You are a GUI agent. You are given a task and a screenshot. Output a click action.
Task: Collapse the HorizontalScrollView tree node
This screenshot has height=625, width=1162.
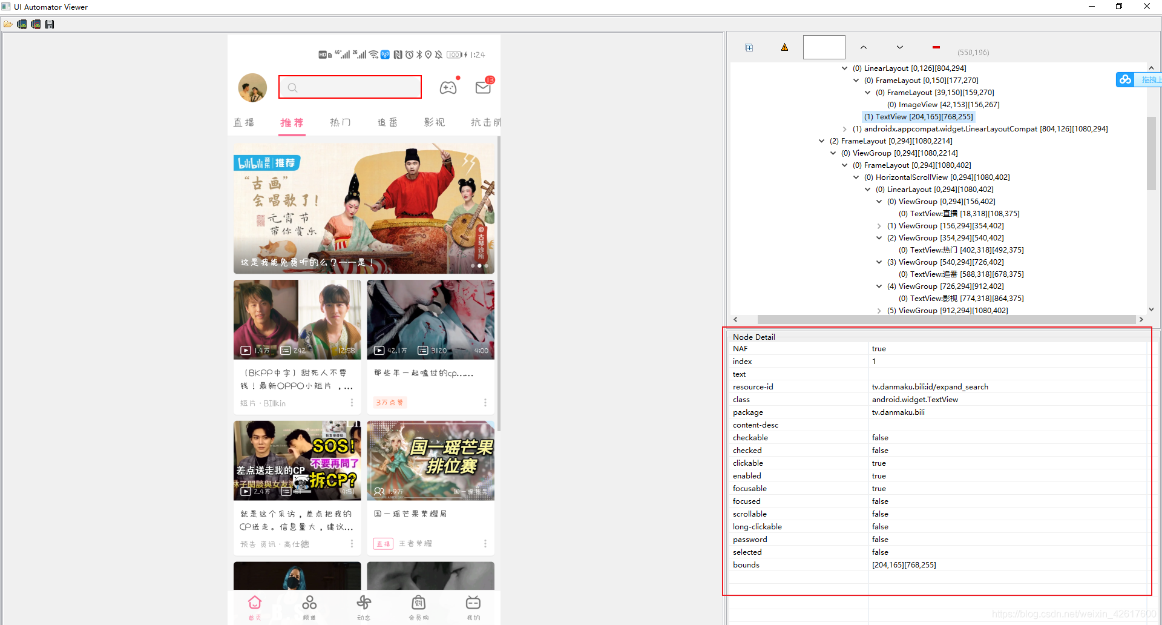(x=856, y=177)
